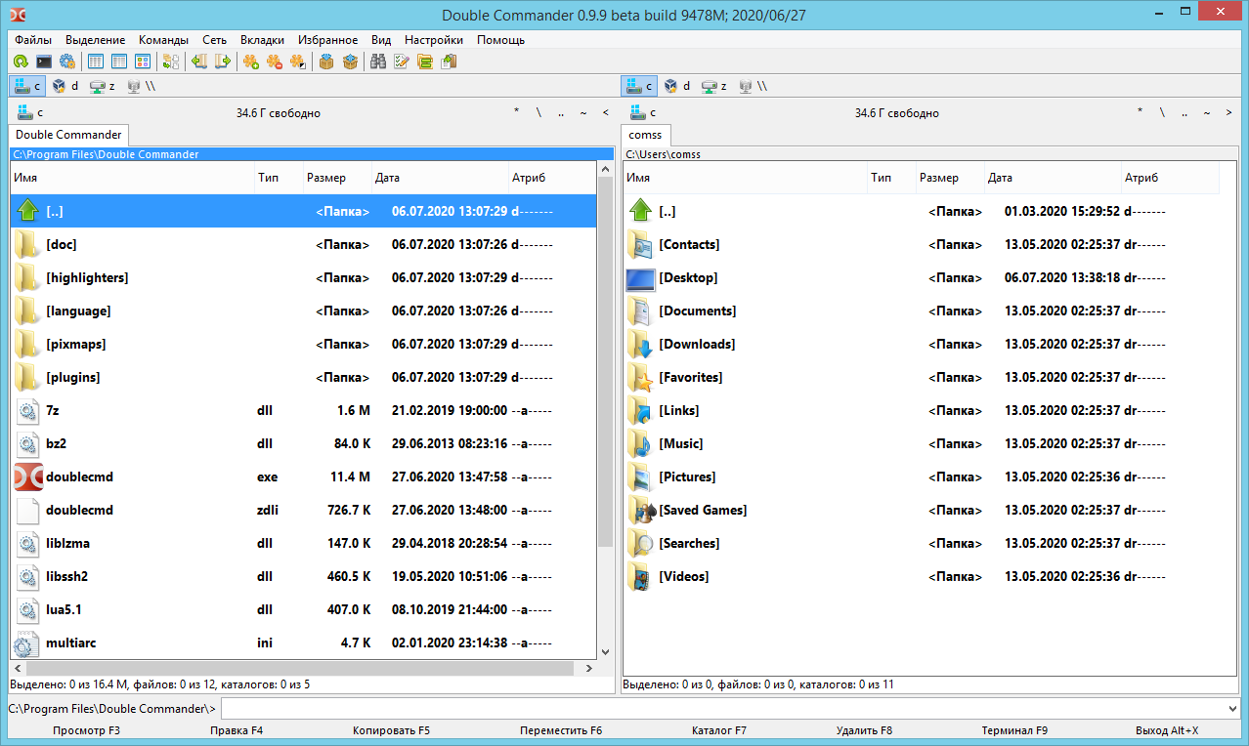1249x746 pixels.
Task: Select the [plugins] folder in left panel
Action: pyautogui.click(x=303, y=378)
